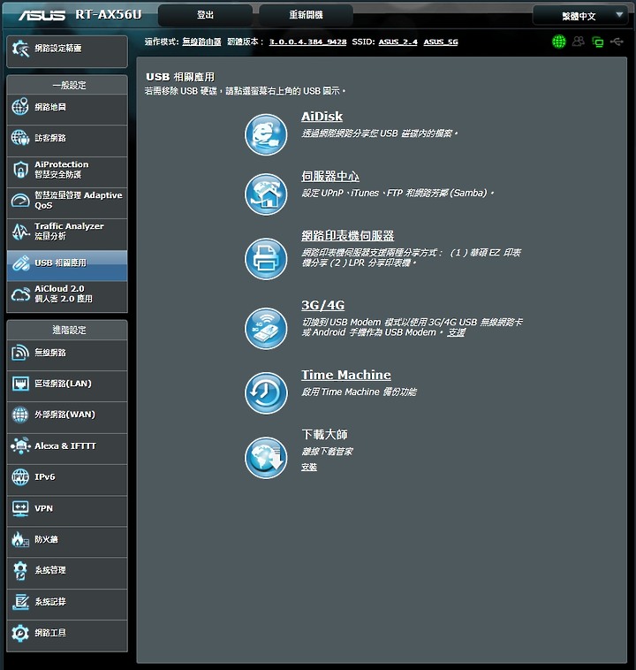Open 區域網路(LAN) menu item label
This screenshot has width=636, height=670.
pyautogui.click(x=63, y=384)
